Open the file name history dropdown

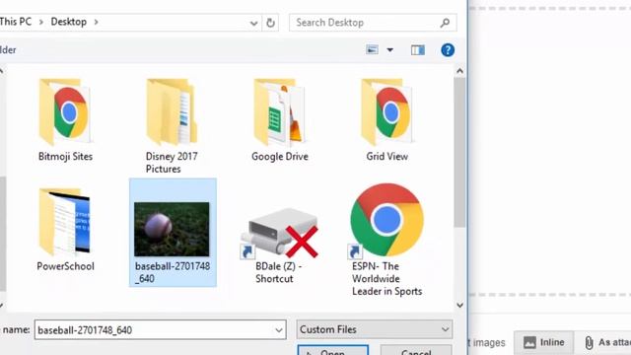pyautogui.click(x=278, y=330)
